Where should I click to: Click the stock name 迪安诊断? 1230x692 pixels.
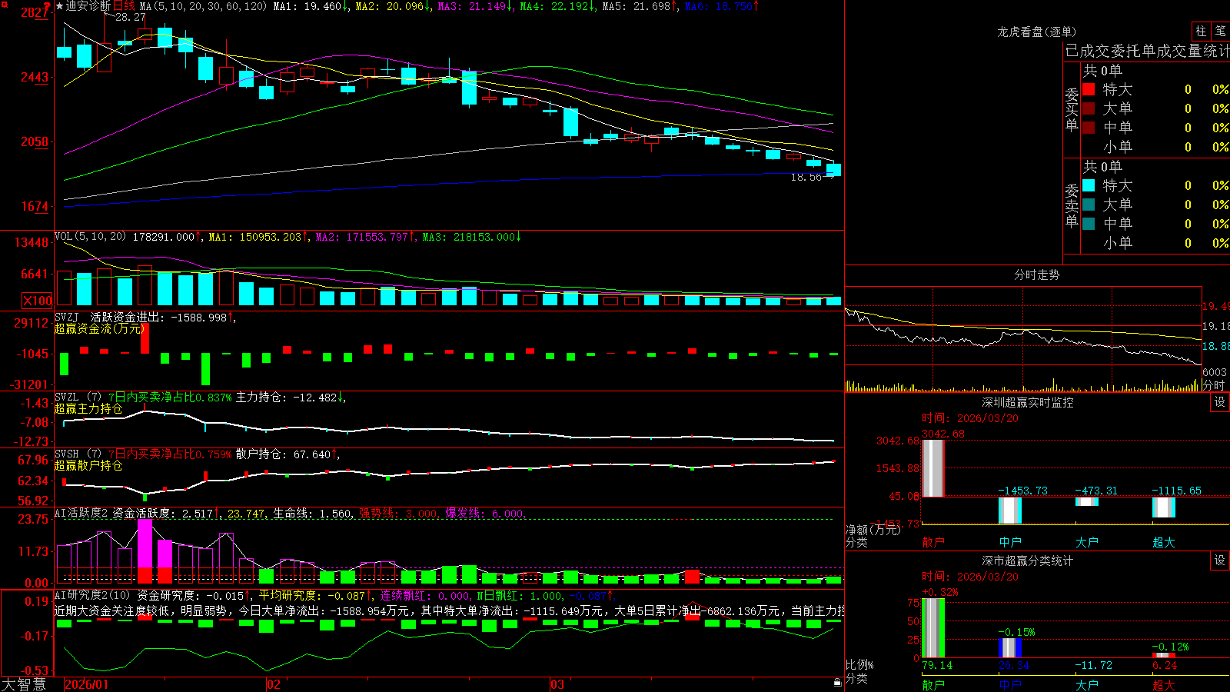(88, 6)
